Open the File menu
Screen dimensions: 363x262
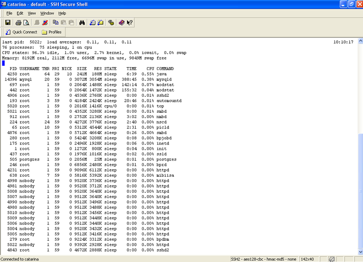tap(9, 13)
